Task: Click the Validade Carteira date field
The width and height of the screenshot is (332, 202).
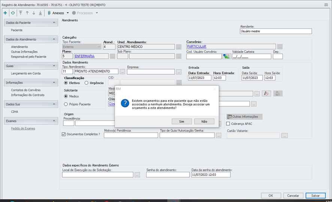Action: tap(251, 56)
